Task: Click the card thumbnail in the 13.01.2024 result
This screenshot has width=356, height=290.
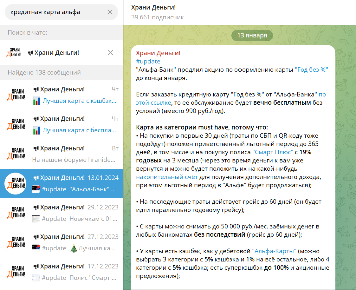Action: click(36, 189)
